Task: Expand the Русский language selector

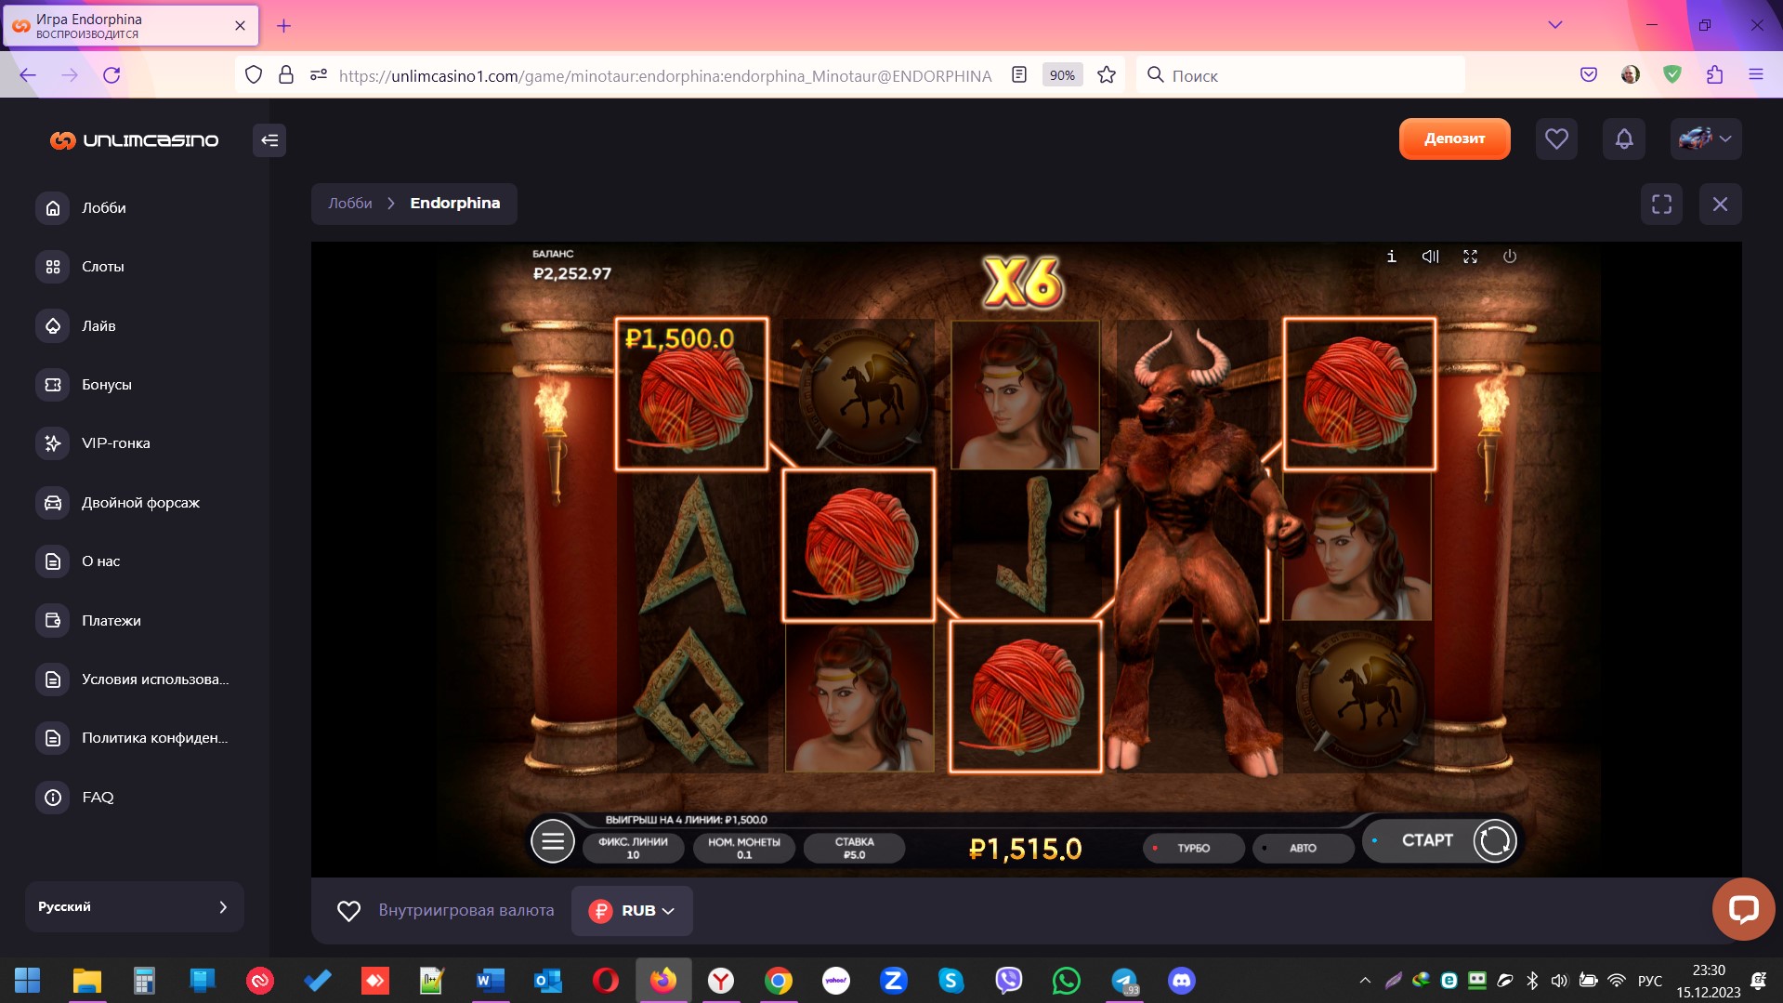Action: tap(134, 906)
